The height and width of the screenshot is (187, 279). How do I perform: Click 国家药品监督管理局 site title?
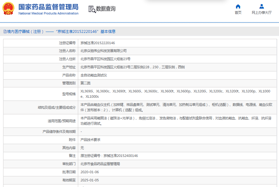[48, 7]
